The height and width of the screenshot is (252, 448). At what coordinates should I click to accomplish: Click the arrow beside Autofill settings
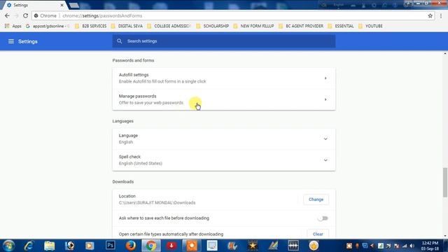click(325, 78)
